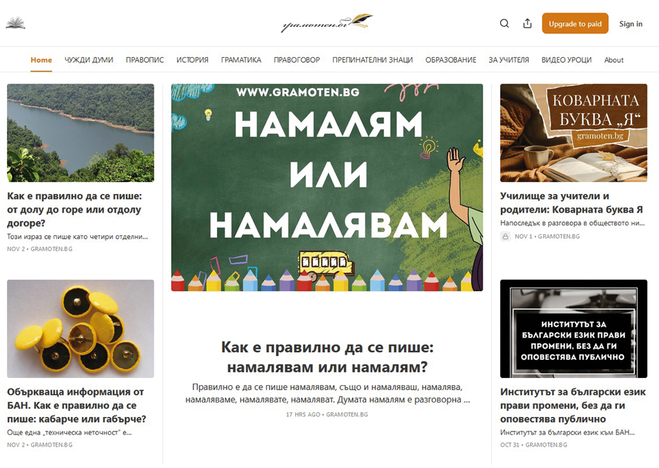Image resolution: width=659 pixels, height=468 pixels.
Task: Click the search magnifier icon
Action: 505,24
